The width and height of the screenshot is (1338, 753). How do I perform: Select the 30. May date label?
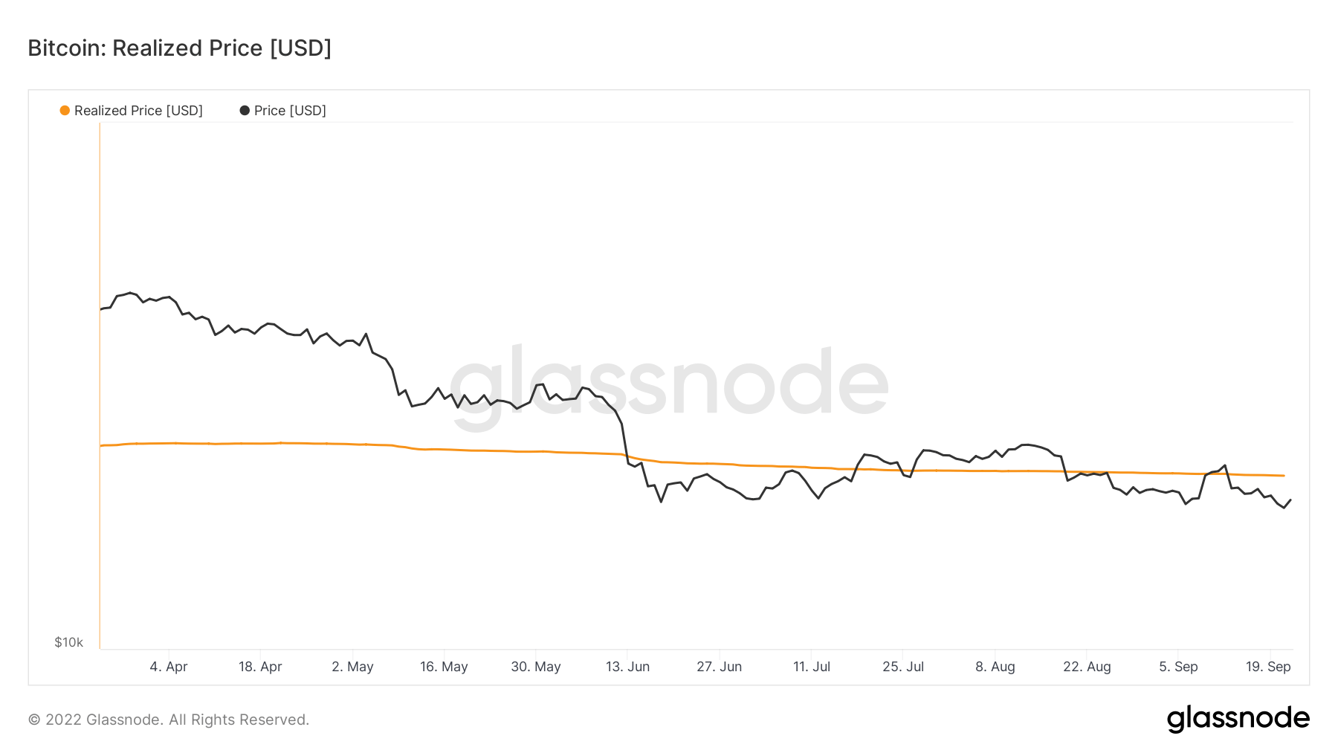pyautogui.click(x=536, y=667)
